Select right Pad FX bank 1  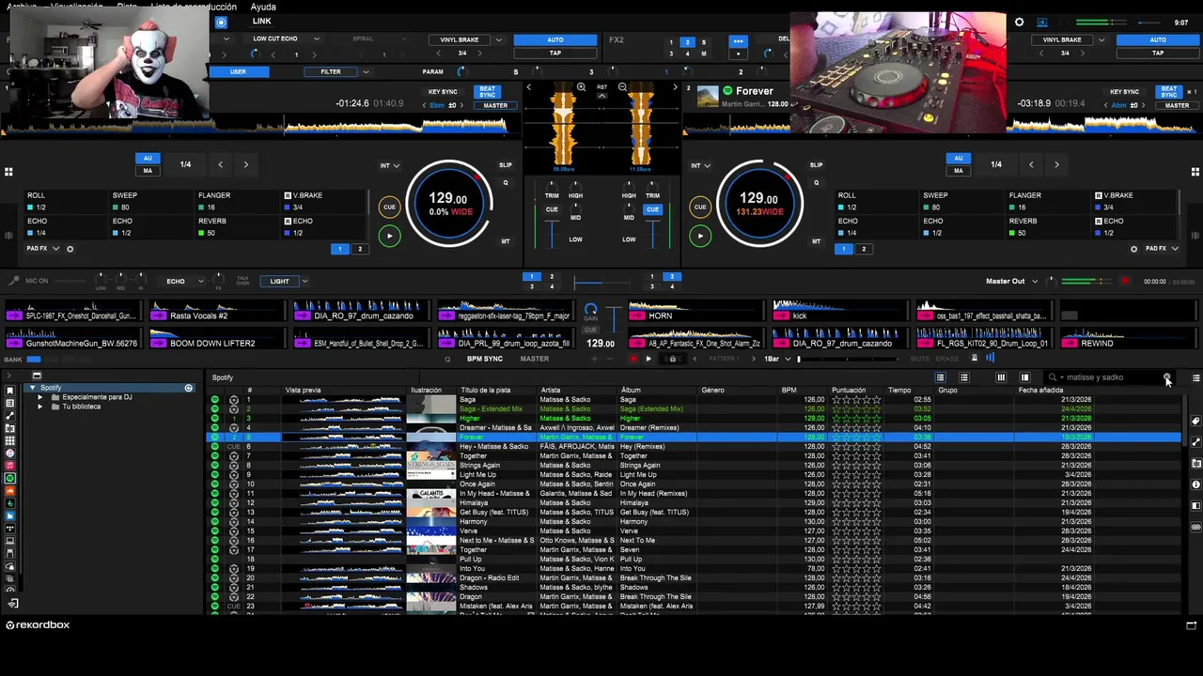(844, 249)
